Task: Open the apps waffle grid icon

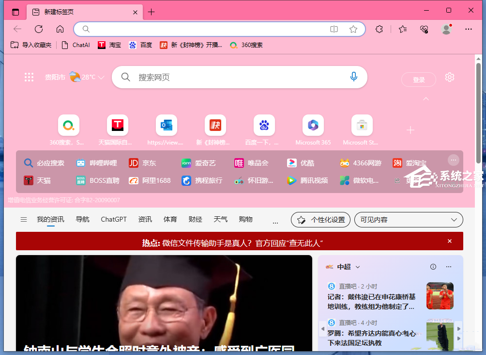Action: click(29, 77)
